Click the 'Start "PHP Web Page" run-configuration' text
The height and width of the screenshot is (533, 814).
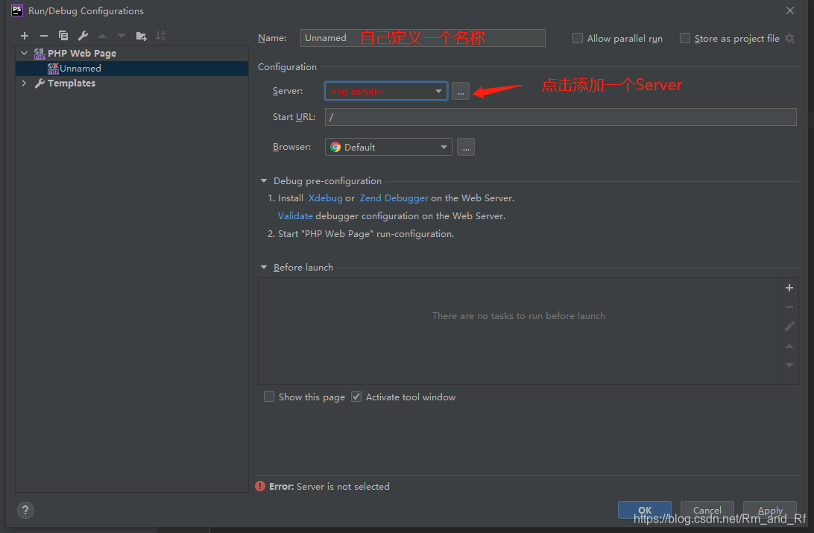click(x=366, y=234)
